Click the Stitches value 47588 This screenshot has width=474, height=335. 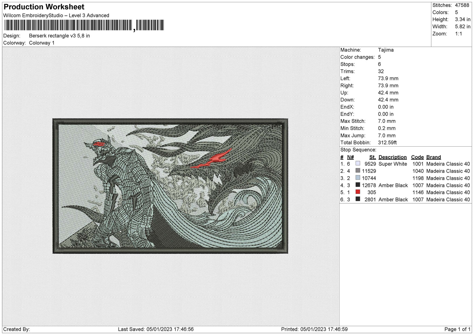(x=462, y=5)
